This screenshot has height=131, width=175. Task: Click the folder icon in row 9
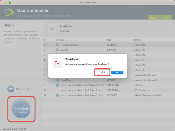[57, 85]
